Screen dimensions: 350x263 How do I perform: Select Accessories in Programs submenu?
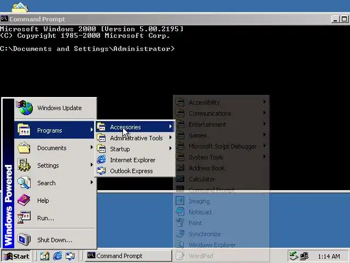pyautogui.click(x=135, y=127)
